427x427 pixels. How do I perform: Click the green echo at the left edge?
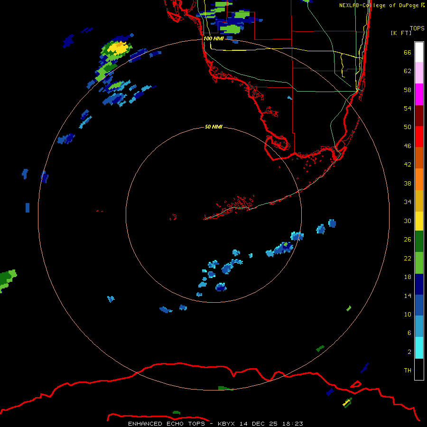point(7,280)
